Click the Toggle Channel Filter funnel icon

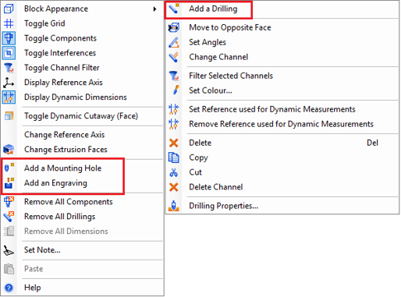coord(9,68)
